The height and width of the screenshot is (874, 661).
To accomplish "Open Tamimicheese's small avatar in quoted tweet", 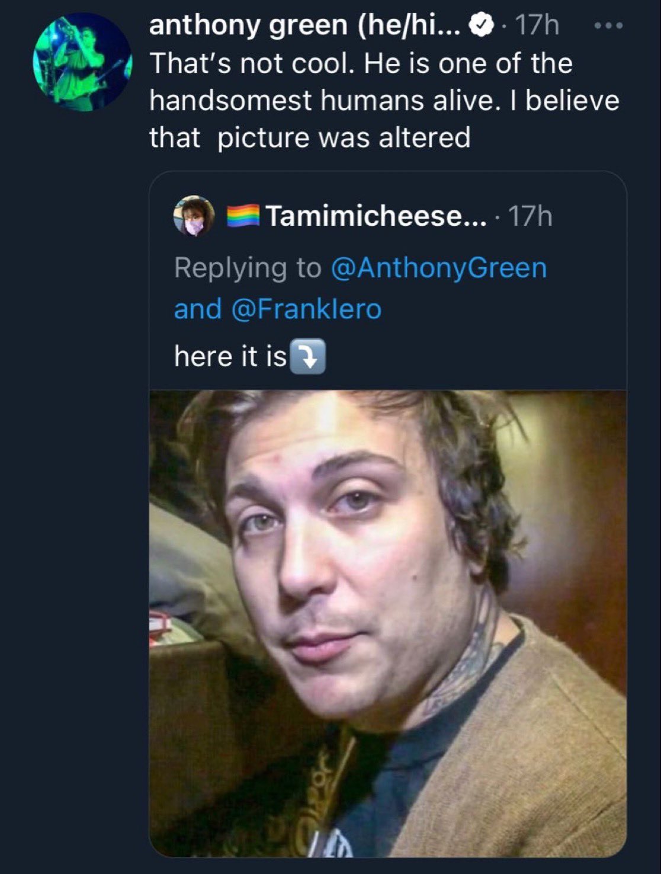I will coord(194,216).
